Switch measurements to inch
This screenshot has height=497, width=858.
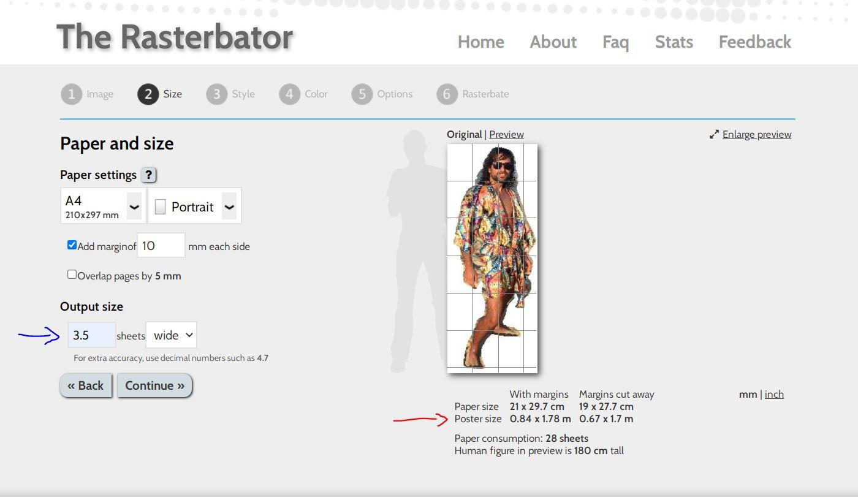(x=774, y=394)
